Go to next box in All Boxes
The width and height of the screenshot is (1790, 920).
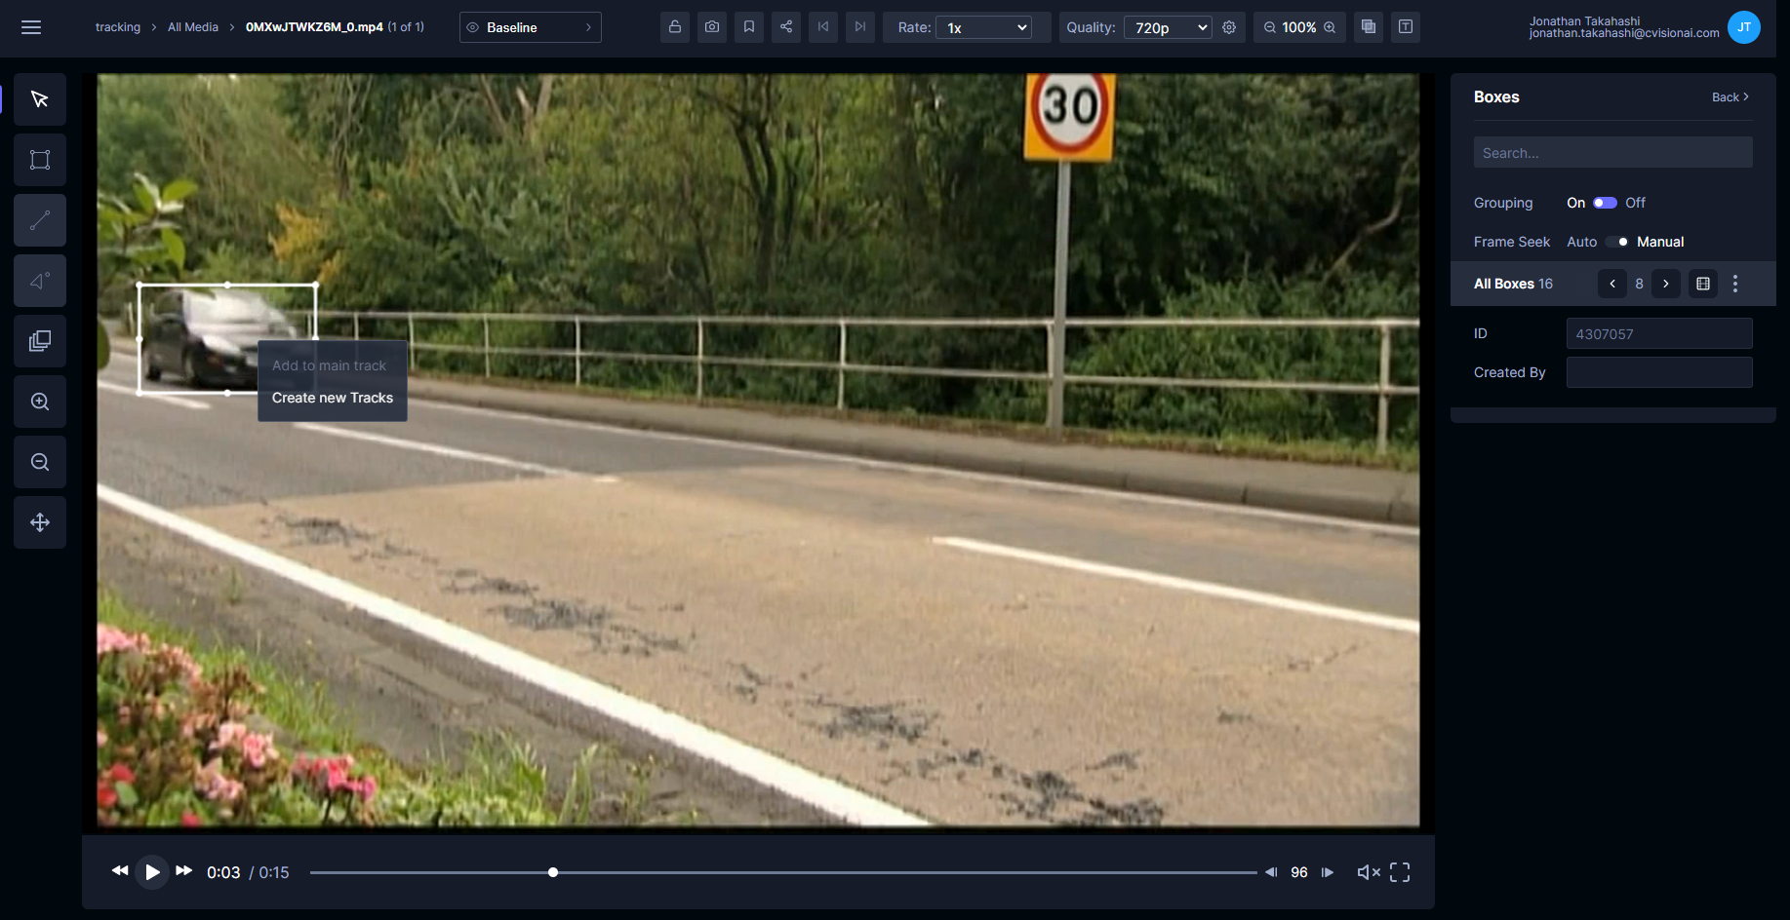pyautogui.click(x=1666, y=284)
